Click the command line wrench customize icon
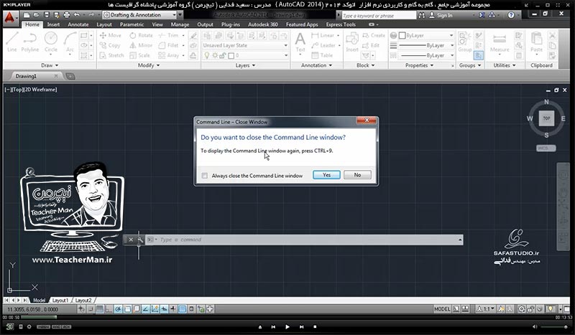Viewport: 575px width, 335px height. [x=139, y=240]
